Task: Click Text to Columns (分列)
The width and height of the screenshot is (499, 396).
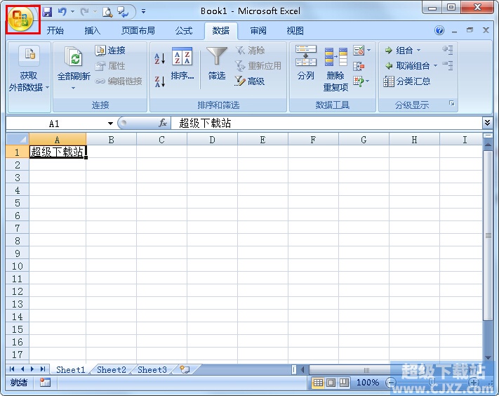Action: (x=305, y=62)
